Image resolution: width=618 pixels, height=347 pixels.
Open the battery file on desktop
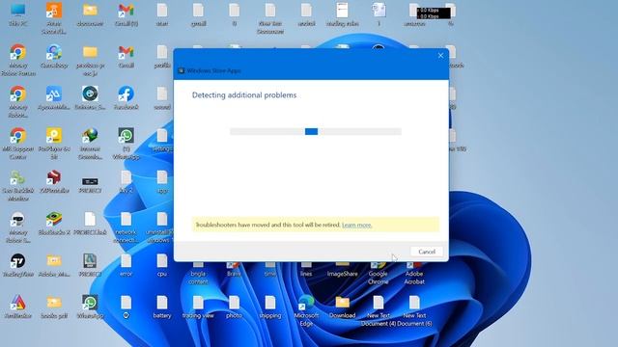point(162,307)
